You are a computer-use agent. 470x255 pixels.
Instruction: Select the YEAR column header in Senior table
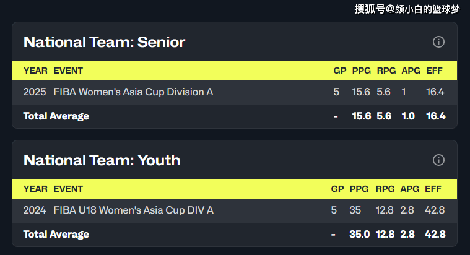click(35, 71)
